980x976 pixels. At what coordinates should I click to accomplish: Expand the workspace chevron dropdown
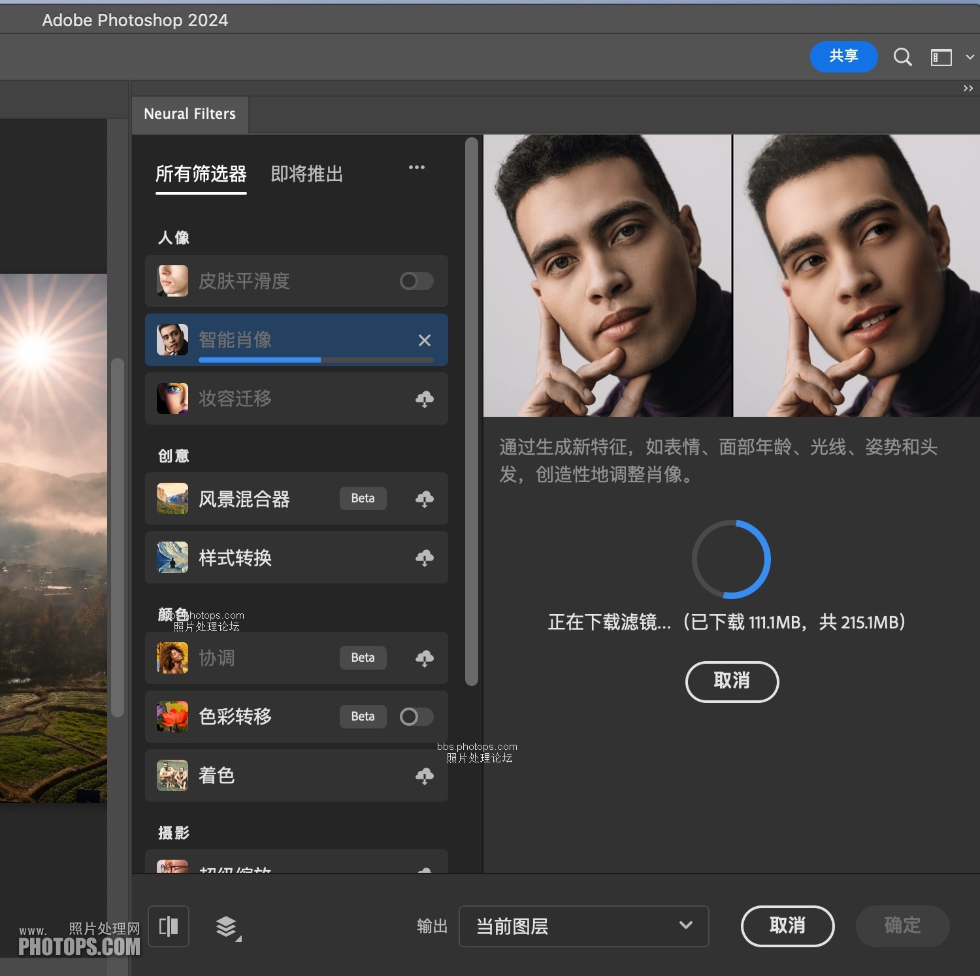[x=970, y=57]
